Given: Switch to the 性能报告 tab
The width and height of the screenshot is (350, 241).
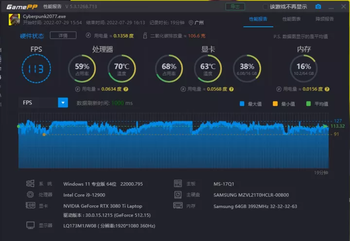Looking at the screenshot, I should click(258, 19).
